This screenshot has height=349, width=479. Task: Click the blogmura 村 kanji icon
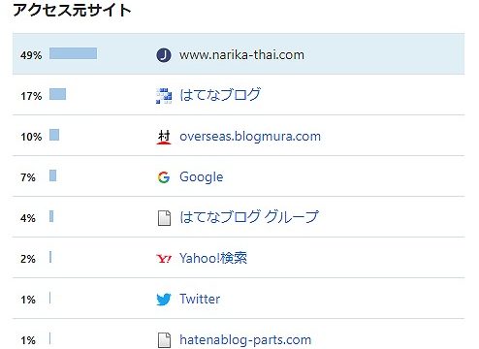(164, 137)
